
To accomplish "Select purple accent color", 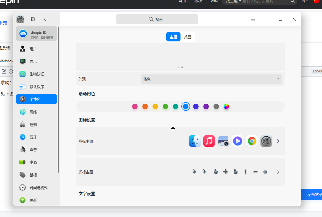I will pos(206,106).
